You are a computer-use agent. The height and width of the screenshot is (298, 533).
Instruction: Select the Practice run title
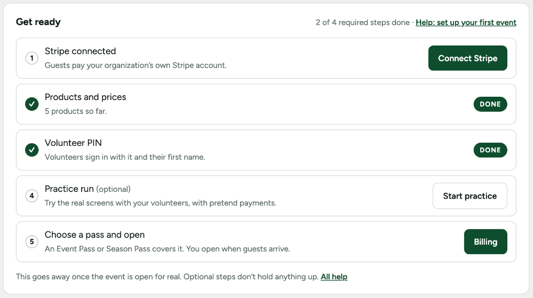tap(69, 189)
